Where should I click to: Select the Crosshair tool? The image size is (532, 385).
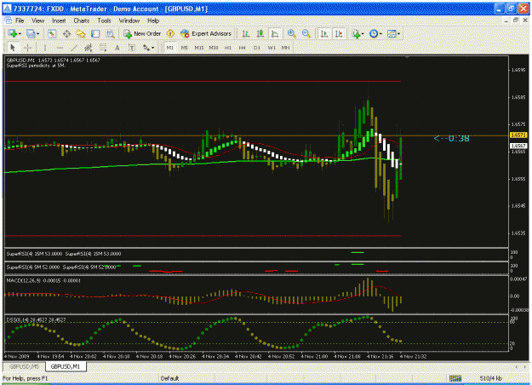(27, 48)
